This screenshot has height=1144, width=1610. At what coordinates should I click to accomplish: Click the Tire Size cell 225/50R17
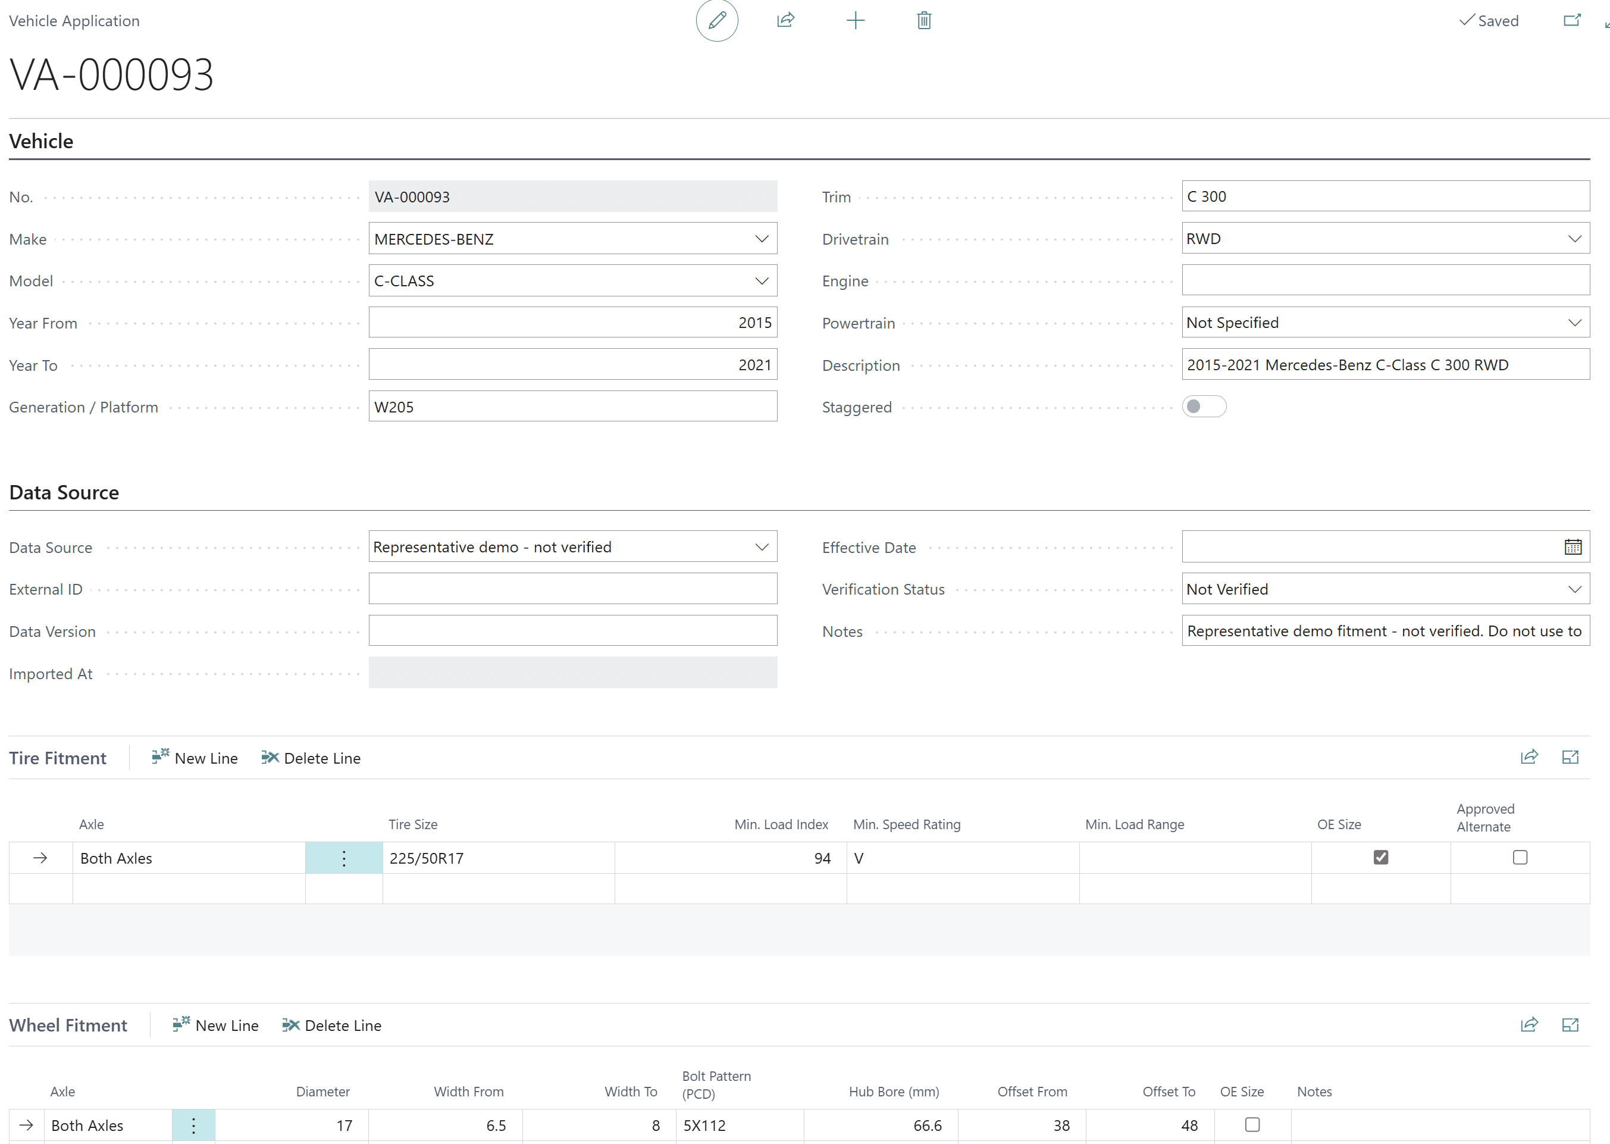(499, 858)
